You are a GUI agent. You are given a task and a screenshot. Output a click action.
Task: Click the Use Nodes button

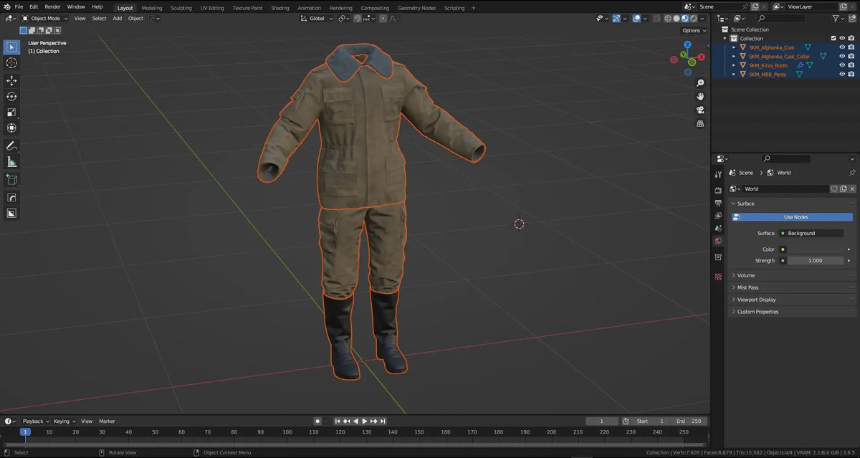[792, 217]
